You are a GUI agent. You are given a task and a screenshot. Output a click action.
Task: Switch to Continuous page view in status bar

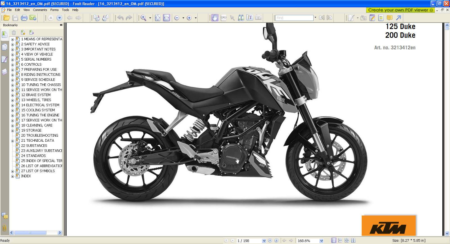[340, 241]
